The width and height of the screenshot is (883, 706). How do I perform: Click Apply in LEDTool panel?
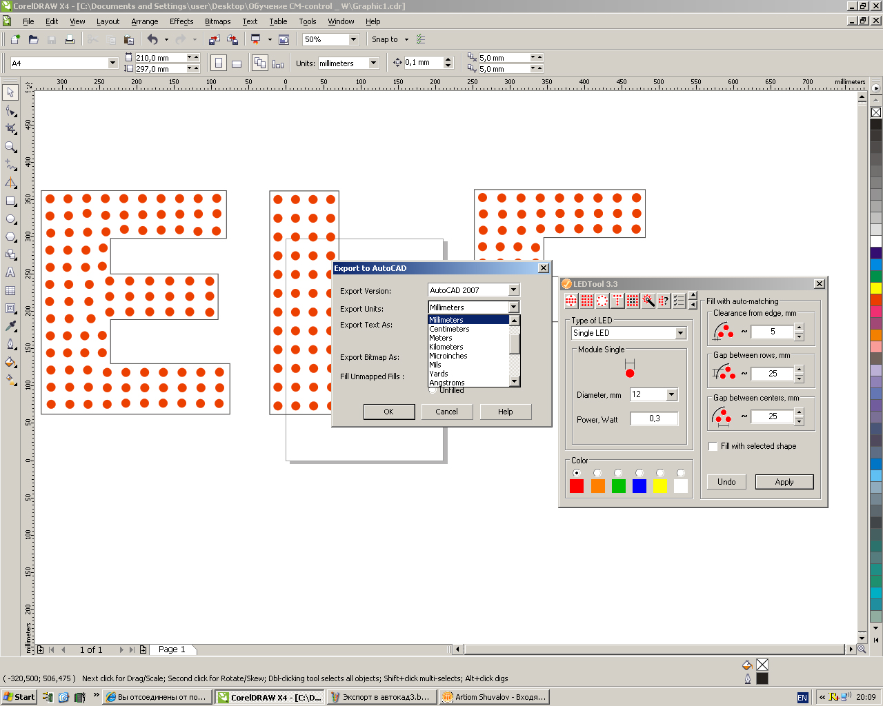(784, 482)
